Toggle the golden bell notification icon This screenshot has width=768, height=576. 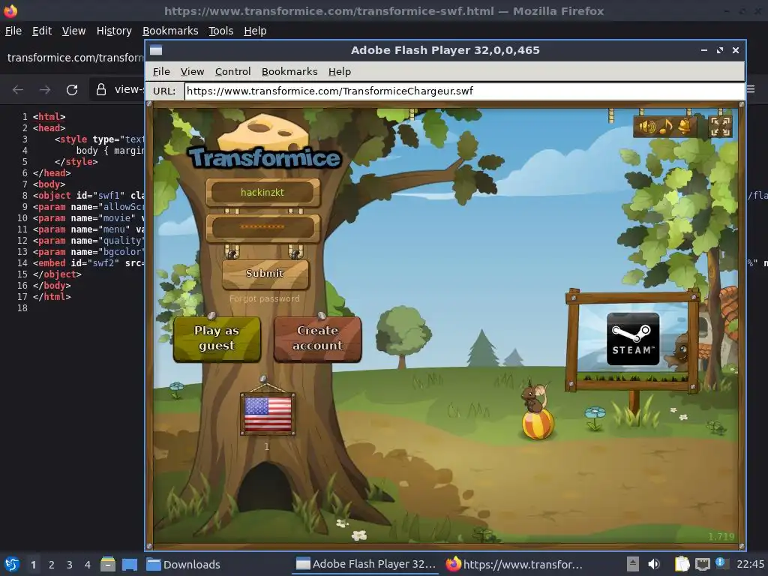[x=684, y=126]
